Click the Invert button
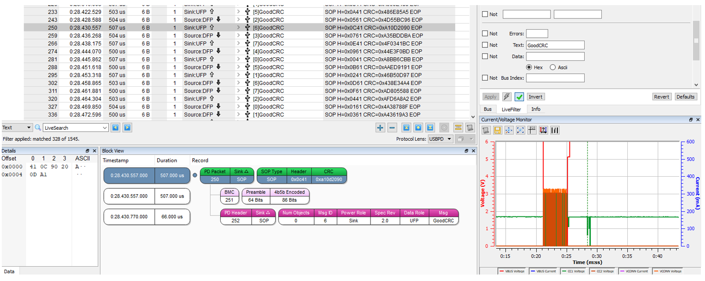Screen dimensions: 705x281 [x=536, y=97]
